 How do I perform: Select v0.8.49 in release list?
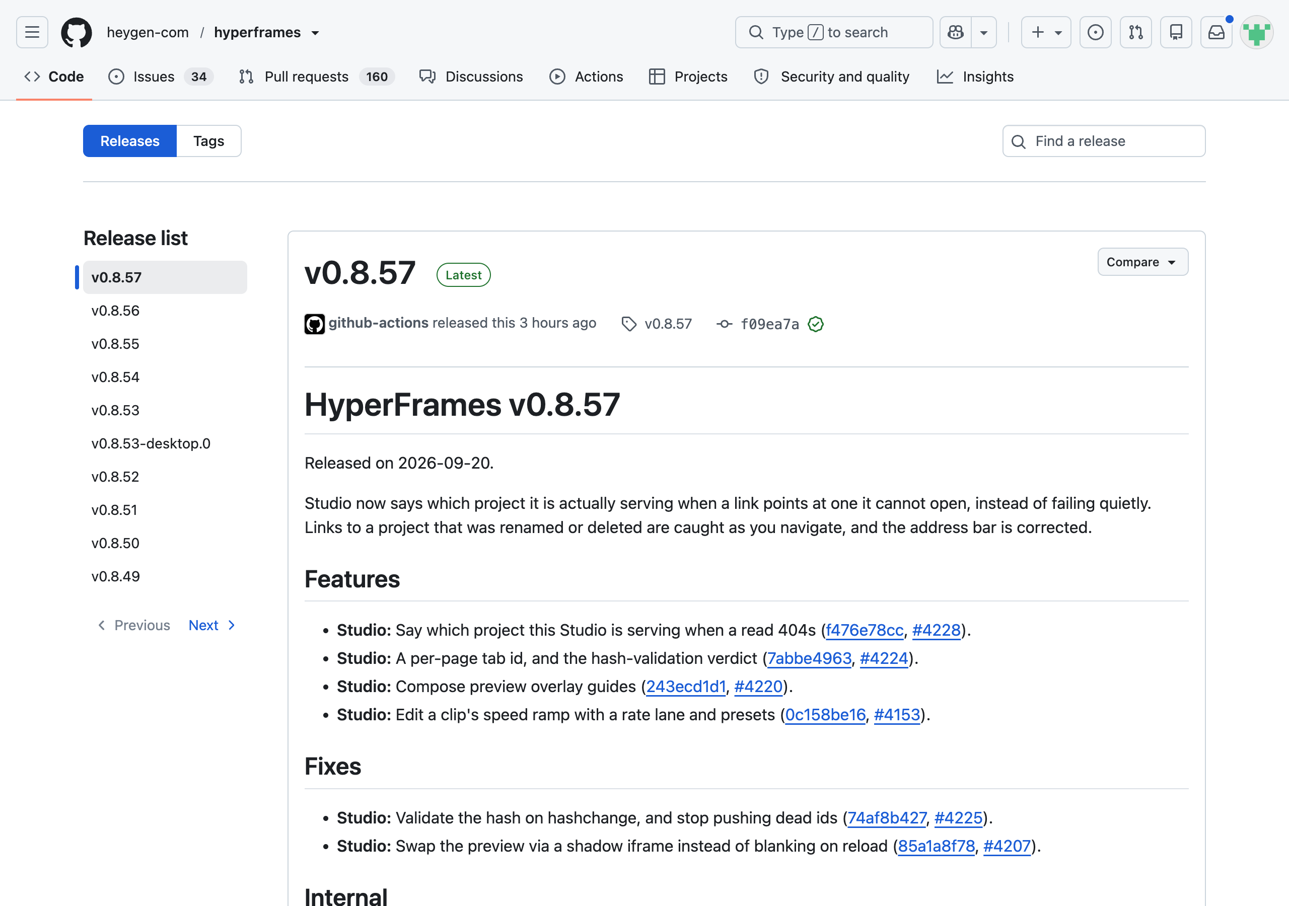point(165,576)
